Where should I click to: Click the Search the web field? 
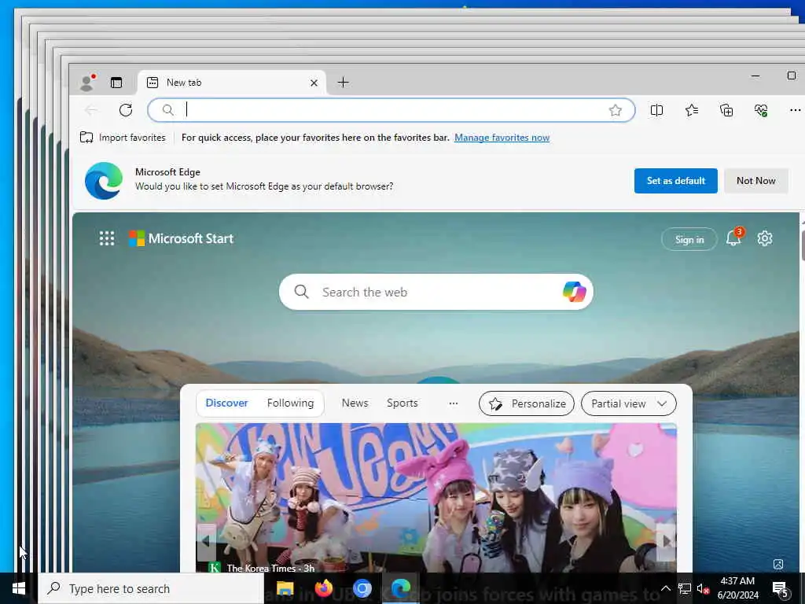(x=436, y=292)
